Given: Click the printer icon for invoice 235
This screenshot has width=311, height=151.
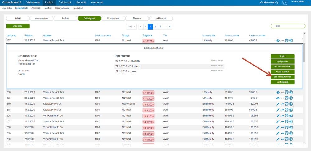Looking at the screenshot, I should click(x=287, y=98).
